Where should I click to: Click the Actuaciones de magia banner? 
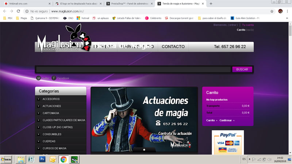point(144,120)
